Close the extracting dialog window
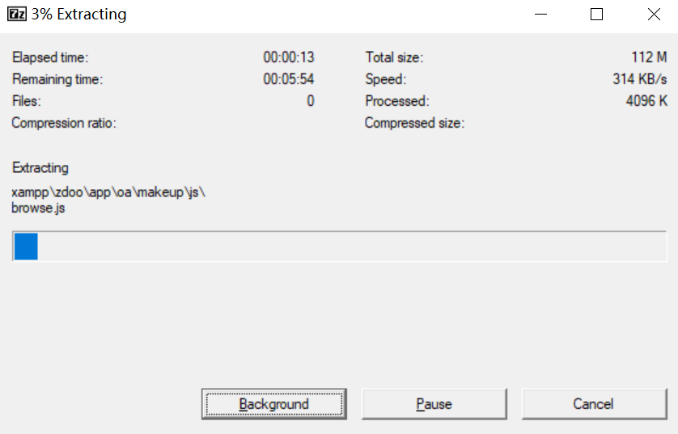Viewport: 678px width, 434px height. point(654,15)
